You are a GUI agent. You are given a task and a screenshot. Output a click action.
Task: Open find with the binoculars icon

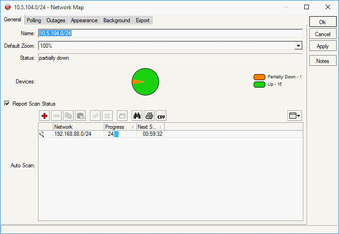[137, 115]
